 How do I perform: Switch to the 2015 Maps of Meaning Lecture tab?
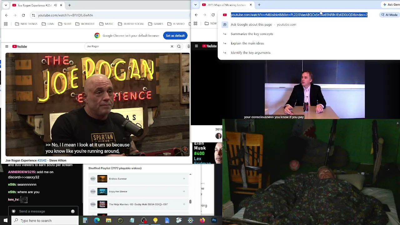coord(227,5)
